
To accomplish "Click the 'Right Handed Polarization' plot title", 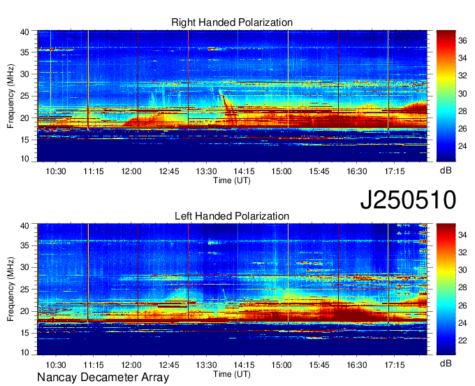I will pos(232,22).
